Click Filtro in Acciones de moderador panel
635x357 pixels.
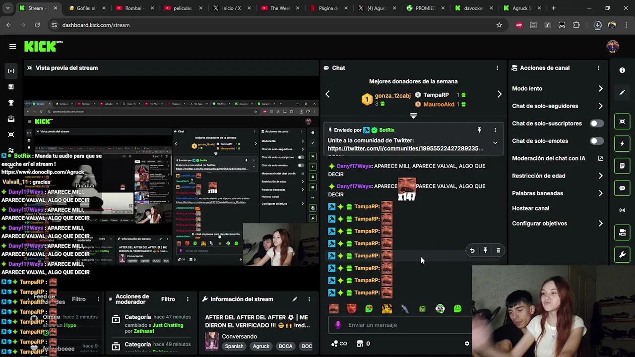coord(168,299)
